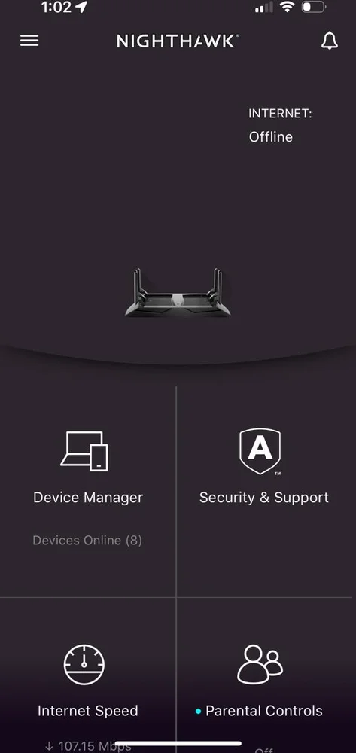This screenshot has height=753, width=356.
Task: Tap the Device Manager laptop-phone icon
Action: tap(84, 451)
